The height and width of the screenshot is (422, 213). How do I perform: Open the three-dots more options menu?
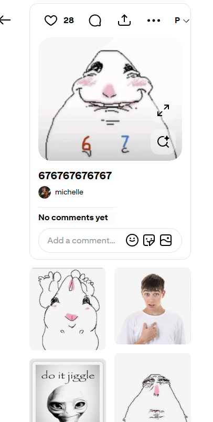[154, 20]
